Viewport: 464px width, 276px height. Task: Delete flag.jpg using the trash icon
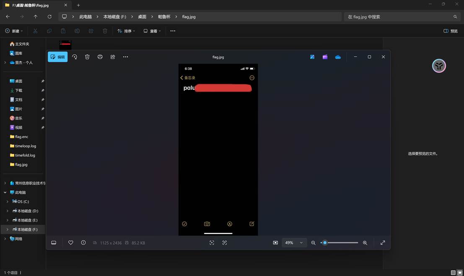87,57
